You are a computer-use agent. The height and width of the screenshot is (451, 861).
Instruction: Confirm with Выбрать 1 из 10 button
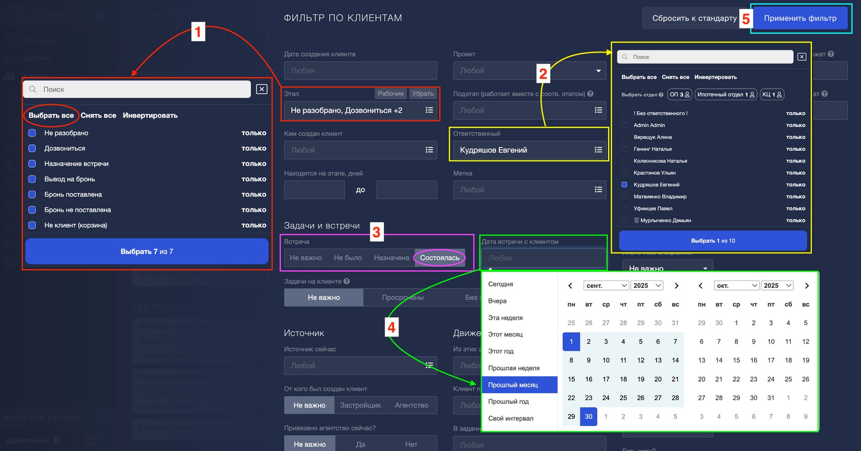point(713,241)
